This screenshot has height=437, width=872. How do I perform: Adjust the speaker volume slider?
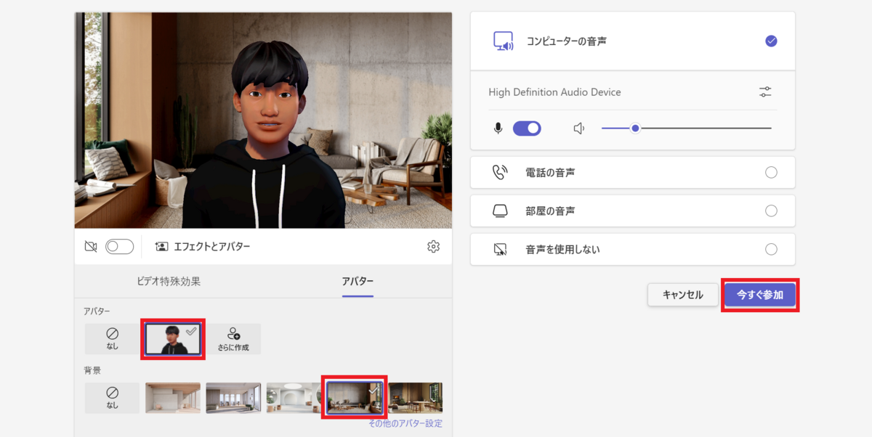[686, 128]
